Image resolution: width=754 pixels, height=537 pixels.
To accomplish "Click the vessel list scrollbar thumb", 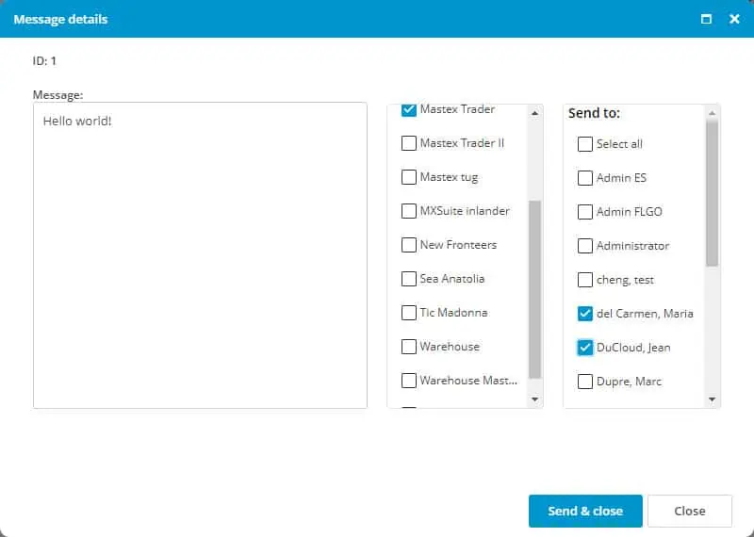I will tap(534, 288).
